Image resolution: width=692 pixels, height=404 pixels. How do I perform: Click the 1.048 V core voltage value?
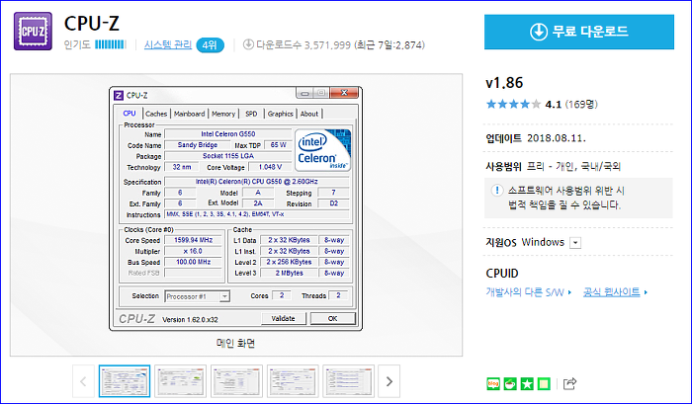pyautogui.click(x=270, y=167)
